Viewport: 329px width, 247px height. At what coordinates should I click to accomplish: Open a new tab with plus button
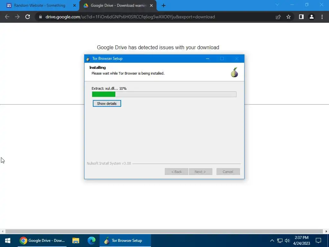pos(164,6)
